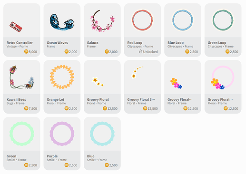Image resolution: width=246 pixels, height=174 pixels.
Task: Pick the Sakura blossom frame image
Action: [102, 21]
